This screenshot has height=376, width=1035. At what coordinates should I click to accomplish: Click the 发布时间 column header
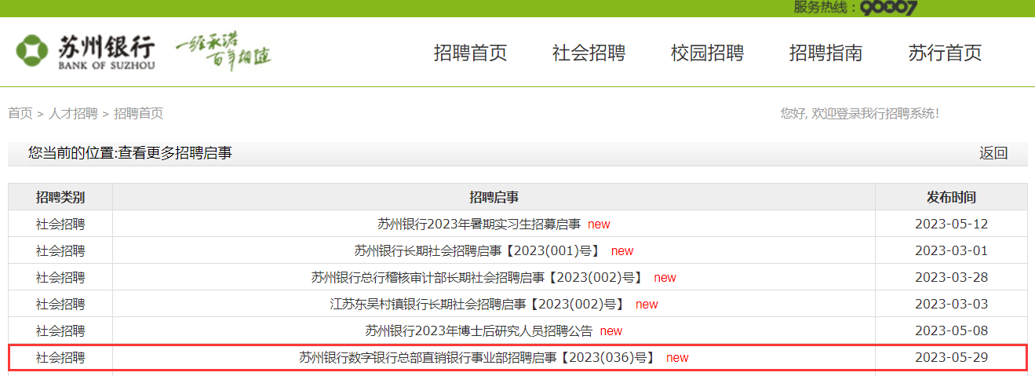tap(951, 197)
